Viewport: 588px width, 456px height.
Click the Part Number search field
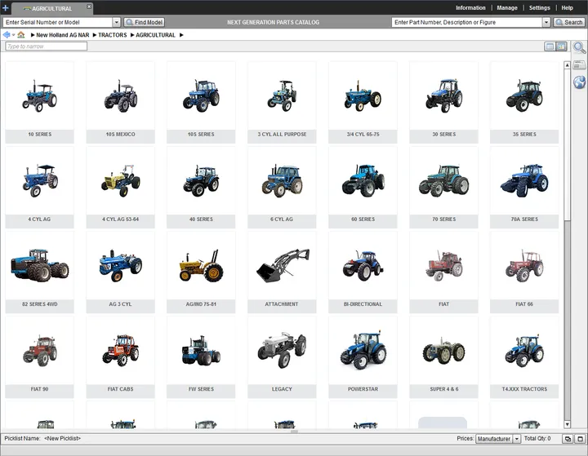coord(467,22)
